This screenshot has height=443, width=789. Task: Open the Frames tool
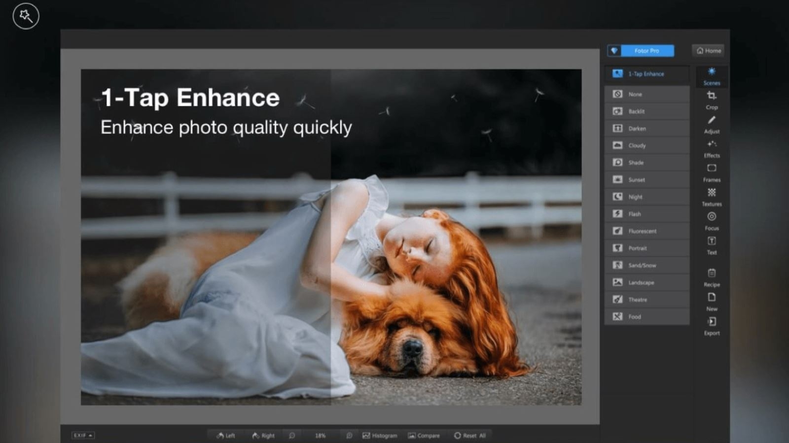click(712, 172)
